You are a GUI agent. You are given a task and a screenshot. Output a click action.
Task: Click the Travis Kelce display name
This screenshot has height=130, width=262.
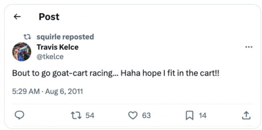[58, 47]
